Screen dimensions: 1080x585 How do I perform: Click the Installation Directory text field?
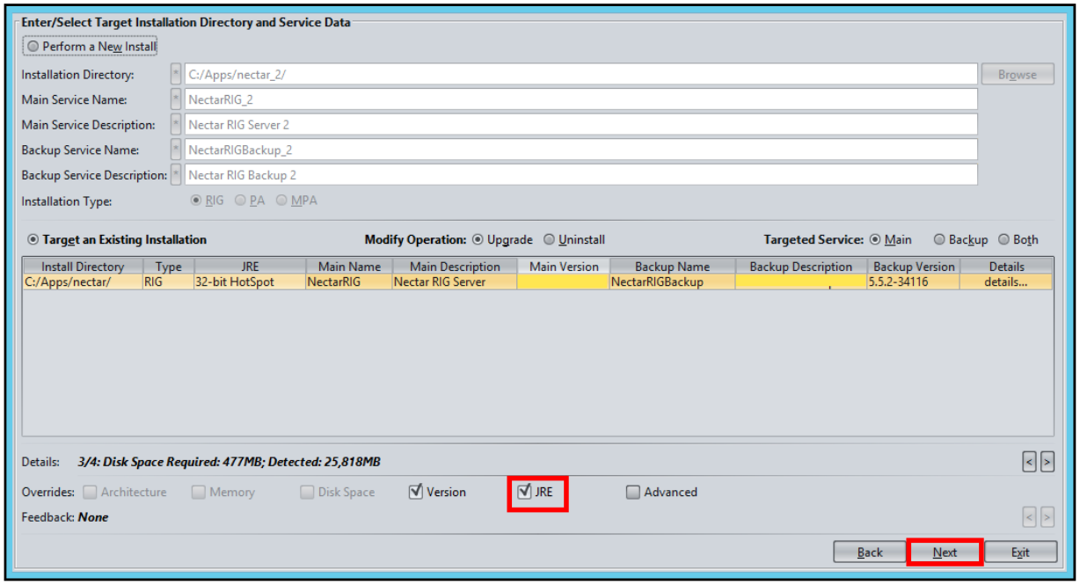click(580, 75)
